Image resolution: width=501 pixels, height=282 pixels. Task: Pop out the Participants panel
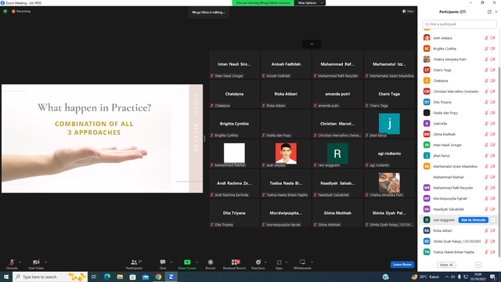489,12
